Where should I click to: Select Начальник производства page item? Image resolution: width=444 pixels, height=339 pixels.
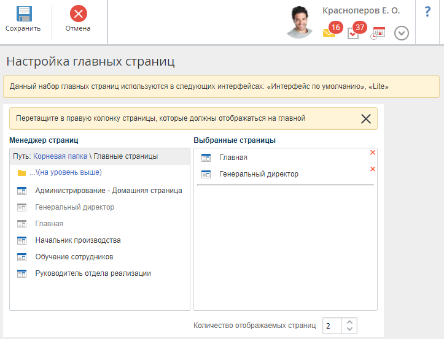pos(77,240)
